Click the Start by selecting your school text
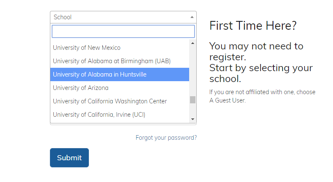This screenshot has width=333, height=182. coord(261,73)
